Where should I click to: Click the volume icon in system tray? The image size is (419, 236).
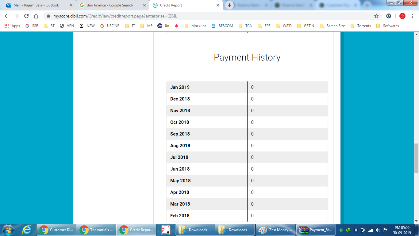pos(378,230)
